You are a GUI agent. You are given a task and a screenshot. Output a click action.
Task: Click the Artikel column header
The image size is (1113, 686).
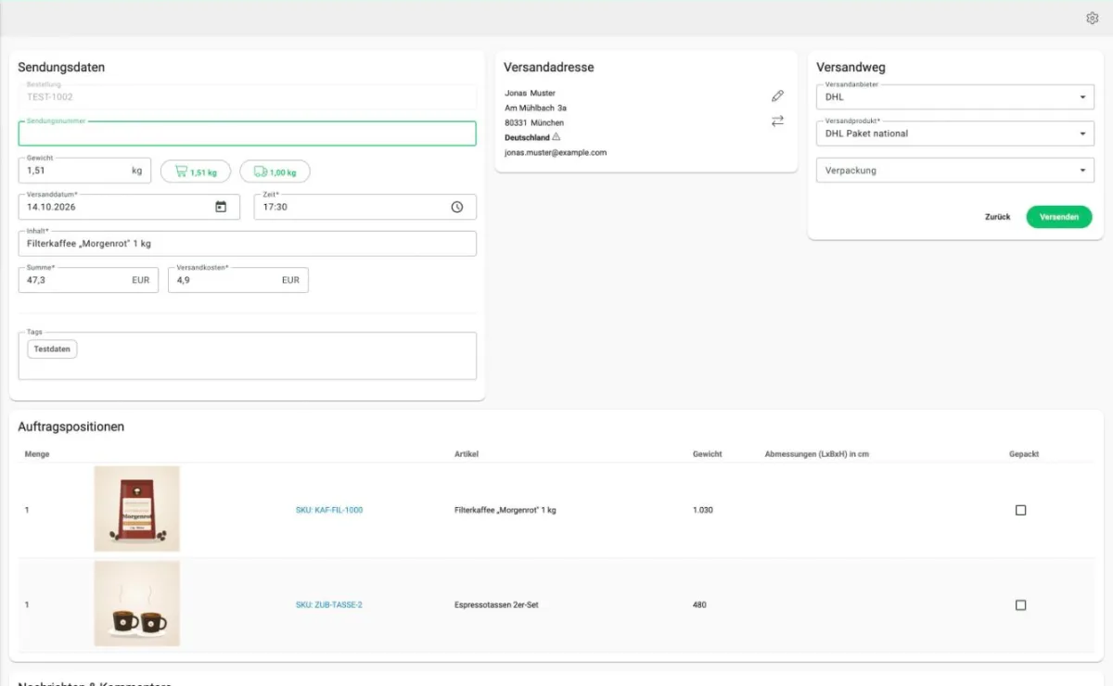(x=467, y=454)
